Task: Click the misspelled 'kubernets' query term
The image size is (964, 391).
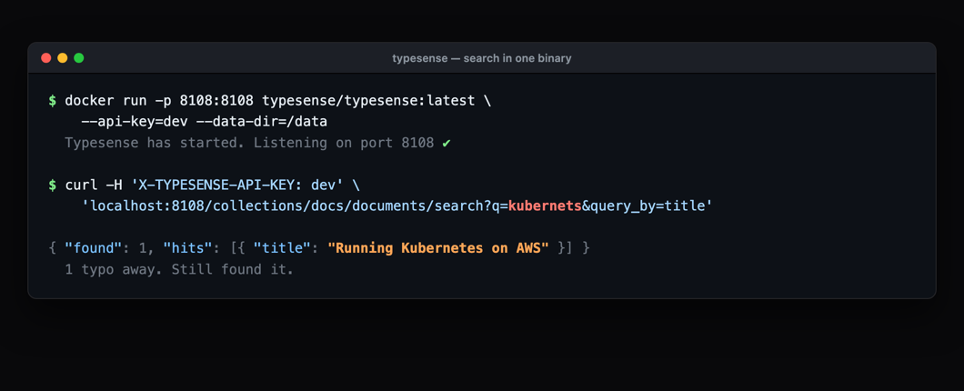Action: (545, 206)
